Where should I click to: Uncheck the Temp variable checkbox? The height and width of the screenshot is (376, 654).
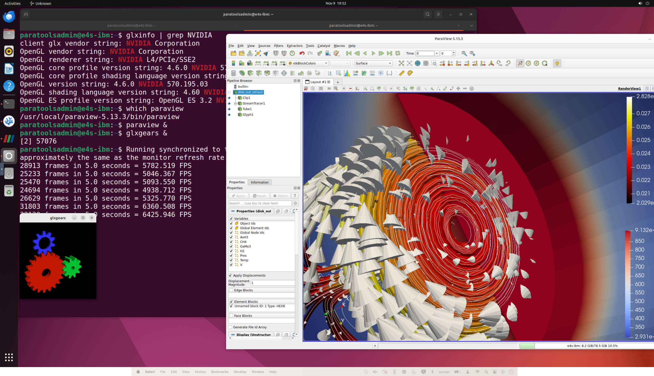(231, 260)
